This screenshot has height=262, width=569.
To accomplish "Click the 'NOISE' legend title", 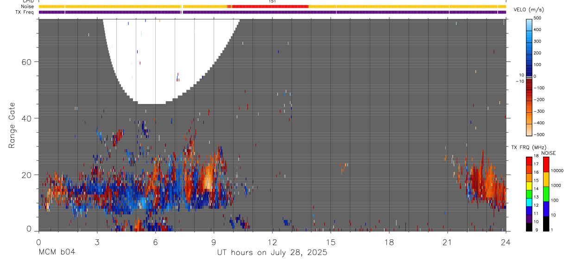I will 549,153.
